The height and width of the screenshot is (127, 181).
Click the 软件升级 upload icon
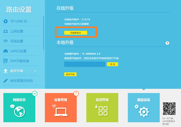pyautogui.click(x=5, y=71)
